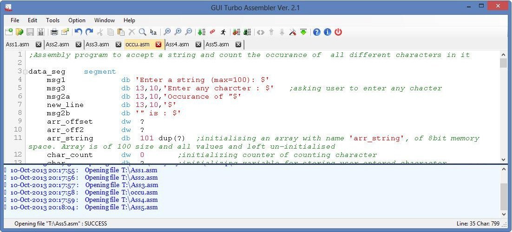Create a new file using the toolbar

pos(8,32)
